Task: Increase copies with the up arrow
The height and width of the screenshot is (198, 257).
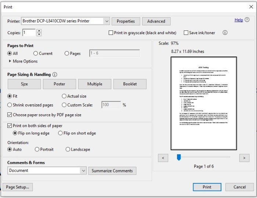Action: pyautogui.click(x=39, y=31)
